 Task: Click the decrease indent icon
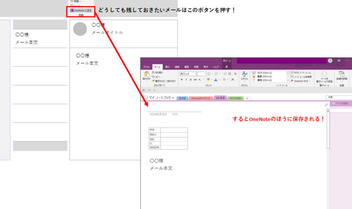click(x=225, y=74)
